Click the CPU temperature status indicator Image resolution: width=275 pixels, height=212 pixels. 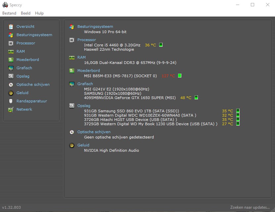point(161,45)
